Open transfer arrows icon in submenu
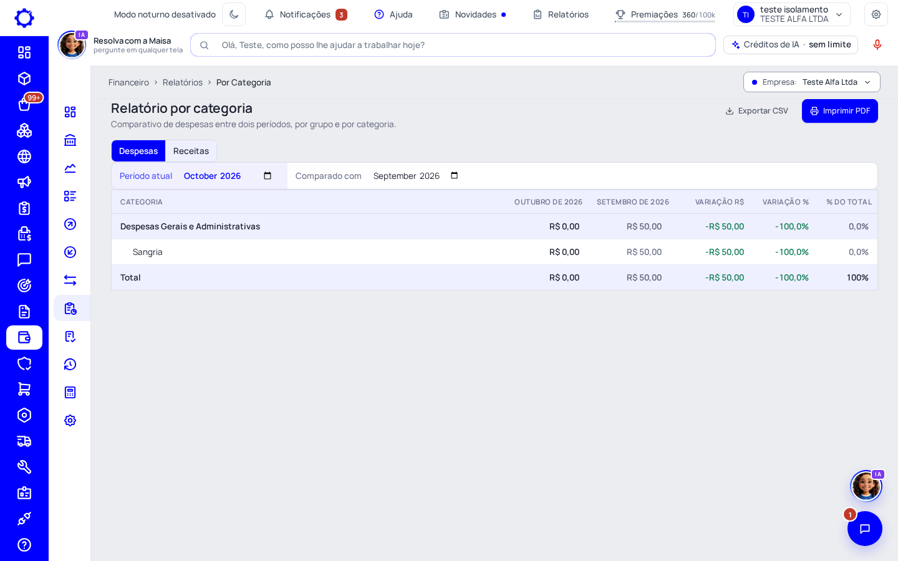This screenshot has width=898, height=561. click(70, 280)
